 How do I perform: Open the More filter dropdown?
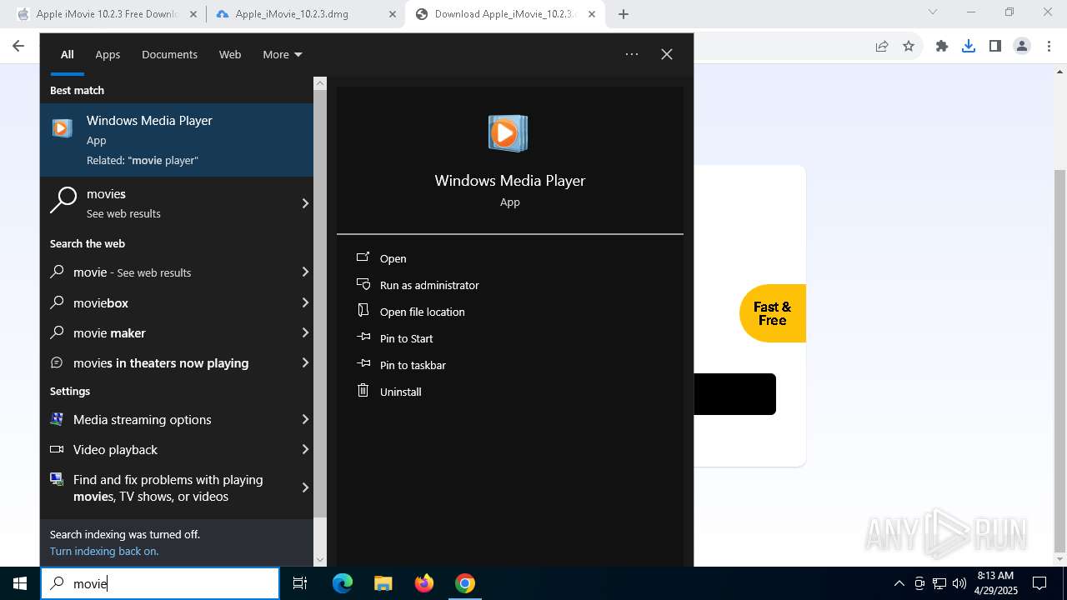(x=283, y=54)
